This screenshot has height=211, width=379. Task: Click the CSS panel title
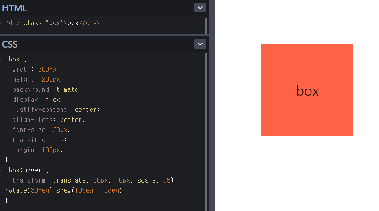point(10,44)
